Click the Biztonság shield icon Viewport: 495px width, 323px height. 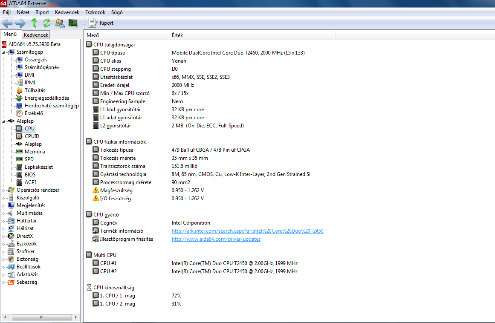click(11, 259)
